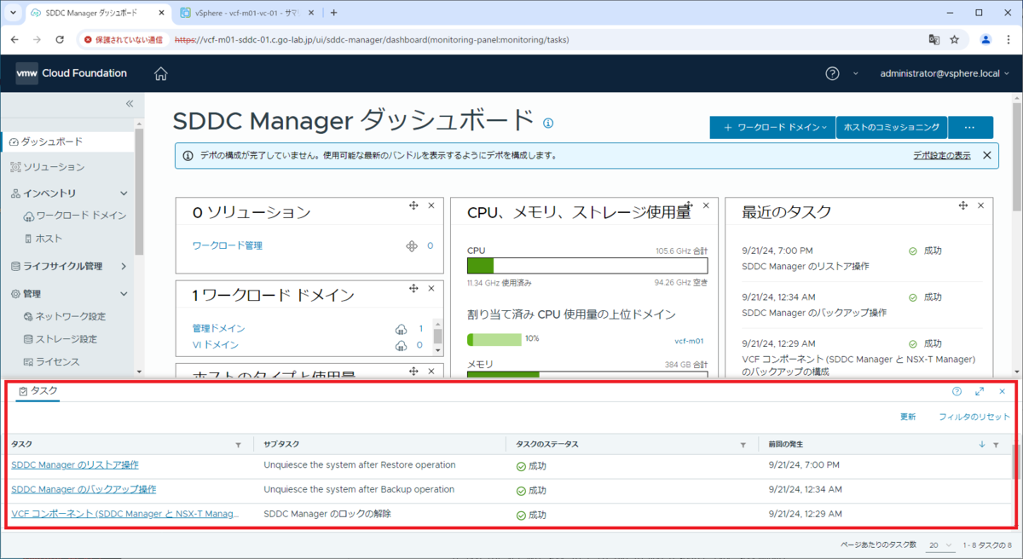Collapse the left navigation with double chevron
This screenshot has width=1023, height=559.
coord(130,103)
